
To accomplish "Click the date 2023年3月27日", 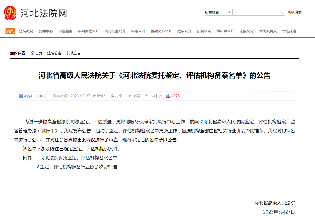I will (279, 212).
